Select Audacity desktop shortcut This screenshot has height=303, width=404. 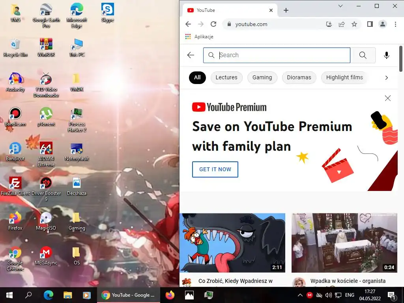point(15,82)
